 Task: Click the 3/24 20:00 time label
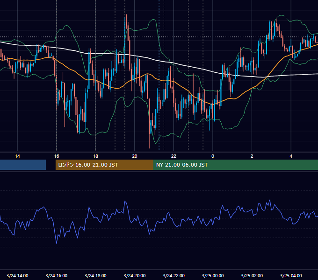click(x=135, y=275)
